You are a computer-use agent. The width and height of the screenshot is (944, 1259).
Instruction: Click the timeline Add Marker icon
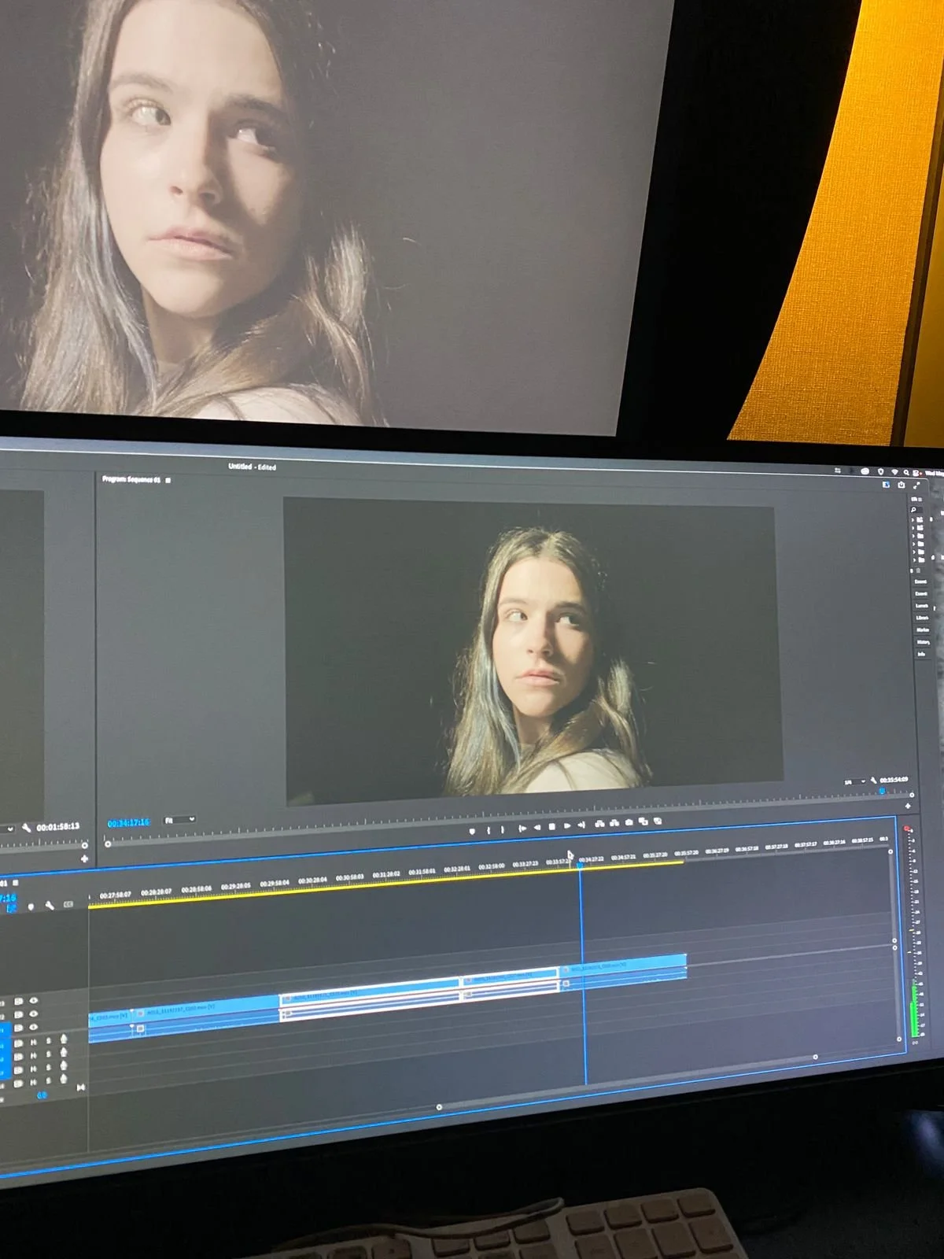[31, 906]
